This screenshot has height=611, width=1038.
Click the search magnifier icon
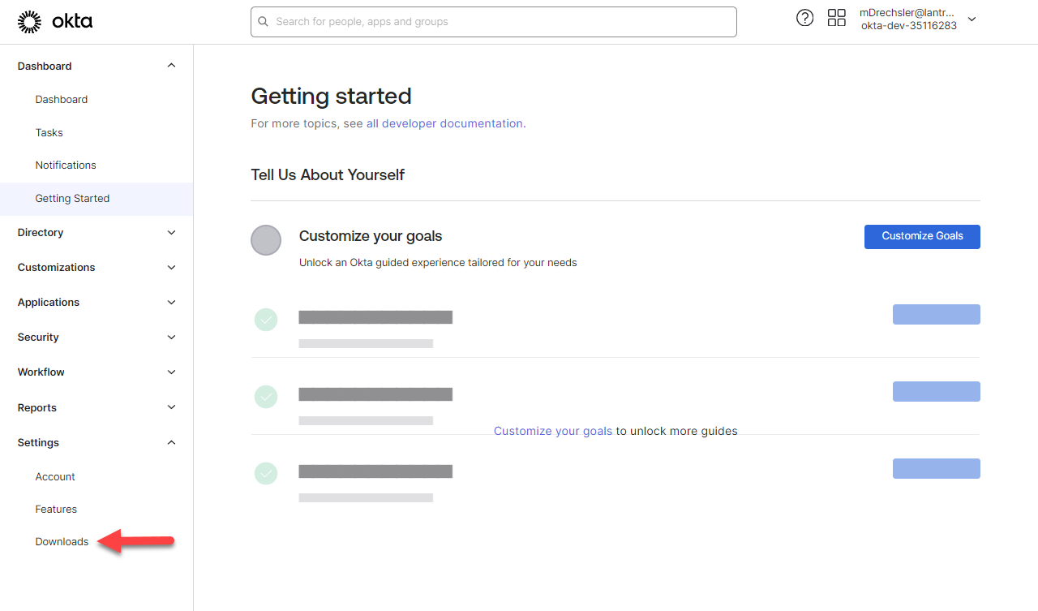click(264, 22)
